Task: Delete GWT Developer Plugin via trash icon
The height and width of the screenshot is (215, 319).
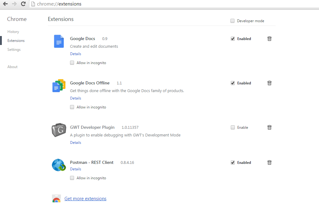Action: [x=269, y=128]
